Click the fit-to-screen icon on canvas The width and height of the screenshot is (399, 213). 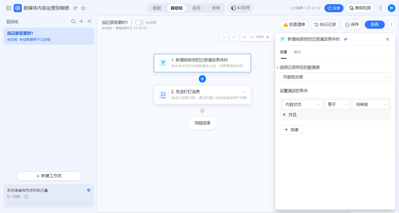(x=244, y=37)
